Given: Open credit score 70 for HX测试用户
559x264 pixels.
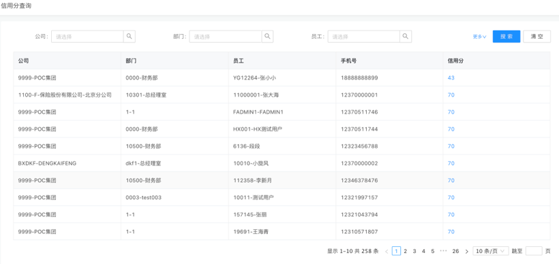Looking at the screenshot, I should click(451, 129).
